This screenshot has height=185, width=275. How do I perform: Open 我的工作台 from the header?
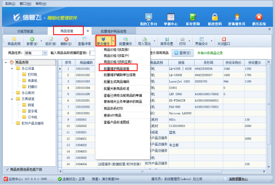(x=148, y=19)
